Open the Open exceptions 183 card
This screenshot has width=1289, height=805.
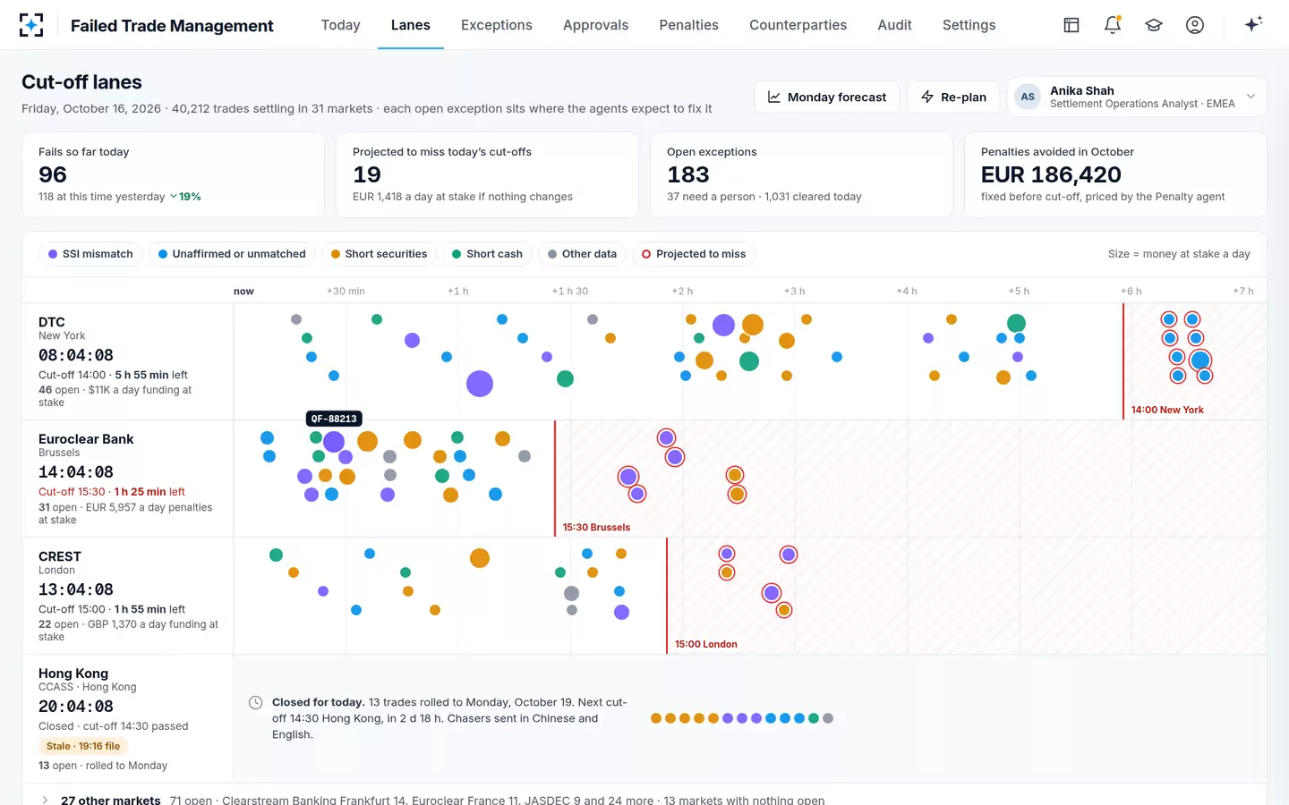click(801, 174)
